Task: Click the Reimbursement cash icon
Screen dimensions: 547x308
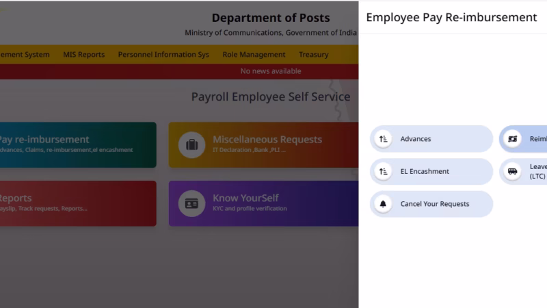Action: 512,139
